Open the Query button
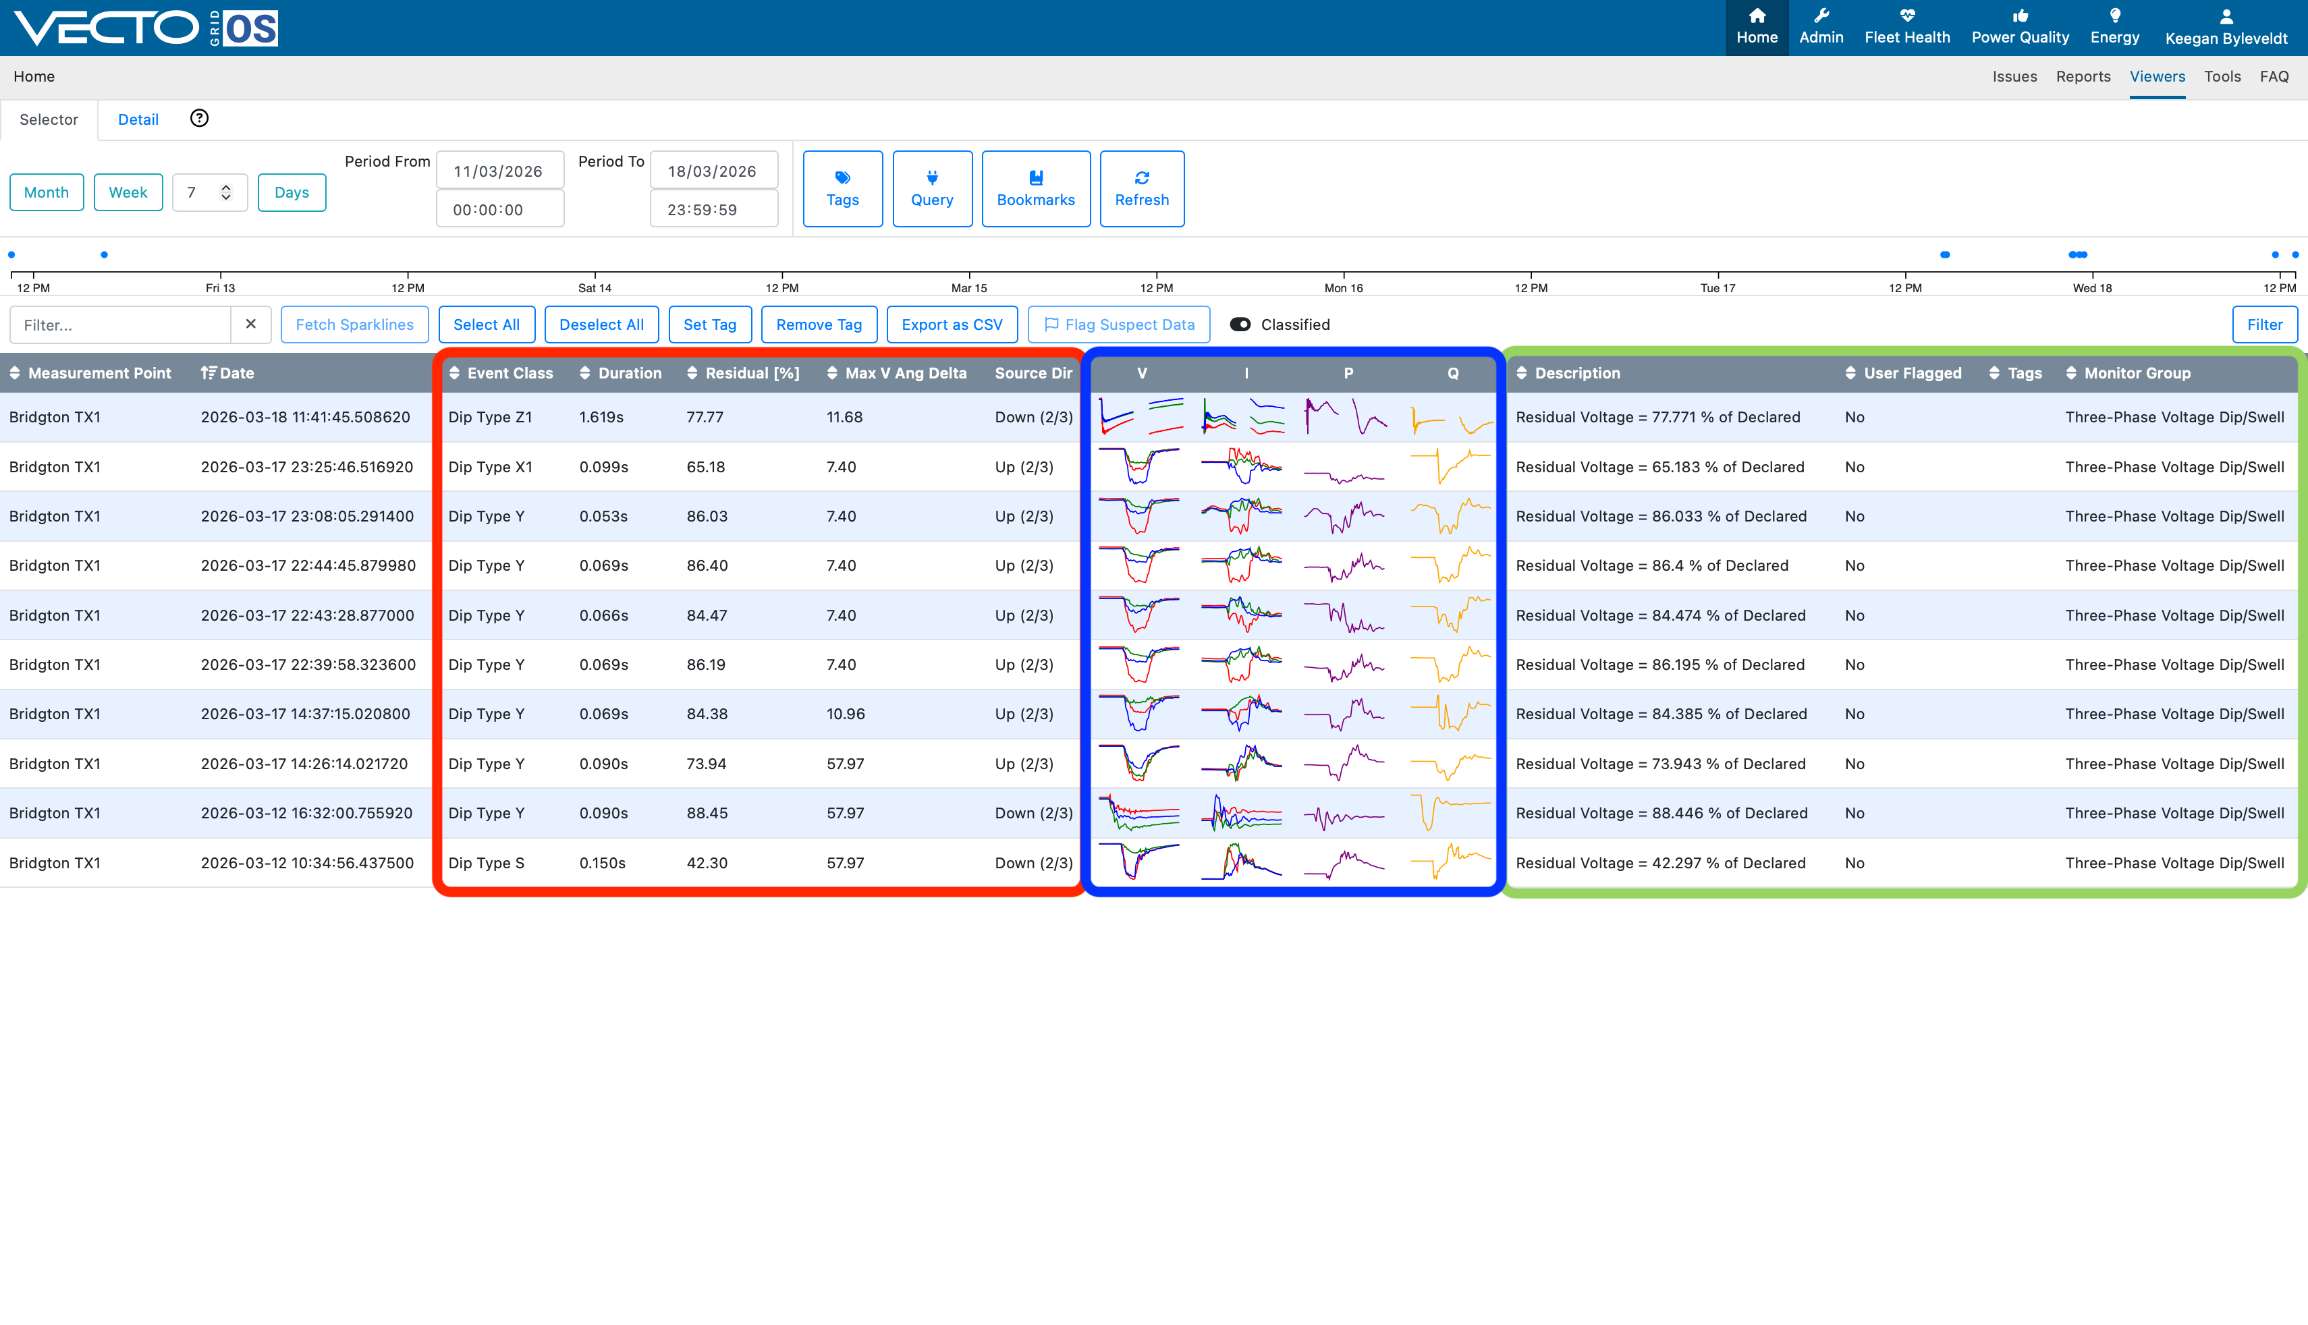 [x=932, y=188]
